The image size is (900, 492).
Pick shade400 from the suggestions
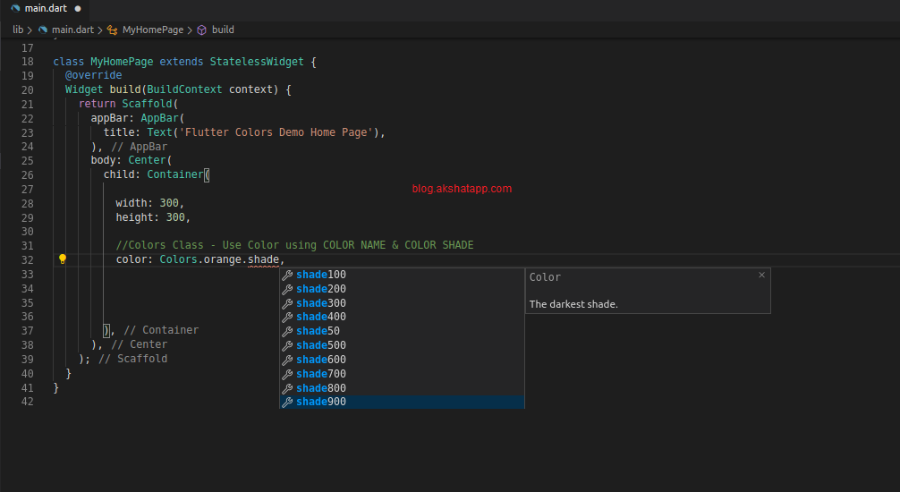click(321, 317)
